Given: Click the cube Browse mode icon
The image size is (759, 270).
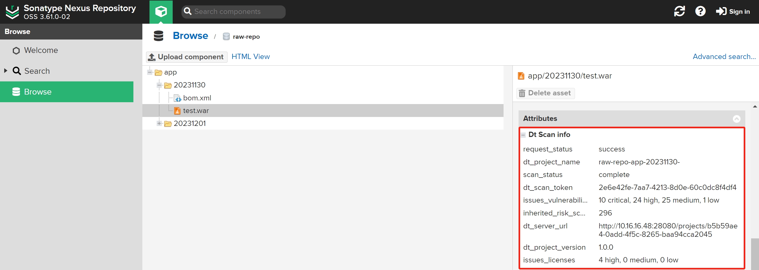Looking at the screenshot, I should coord(161,12).
